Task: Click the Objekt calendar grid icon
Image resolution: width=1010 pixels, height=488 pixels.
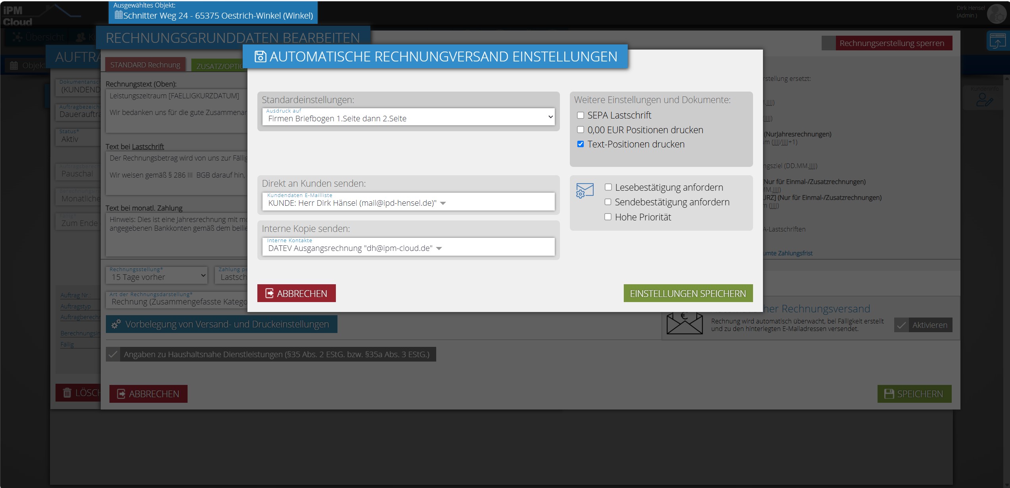Action: click(14, 65)
